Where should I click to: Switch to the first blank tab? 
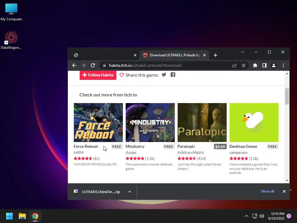coord(104,55)
